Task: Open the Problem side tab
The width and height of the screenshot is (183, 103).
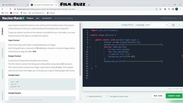Action: pyautogui.click(x=2, y=31)
